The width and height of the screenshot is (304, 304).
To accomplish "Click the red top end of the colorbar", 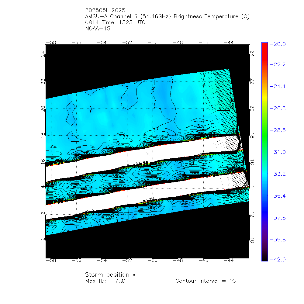I will [x=264, y=44].
